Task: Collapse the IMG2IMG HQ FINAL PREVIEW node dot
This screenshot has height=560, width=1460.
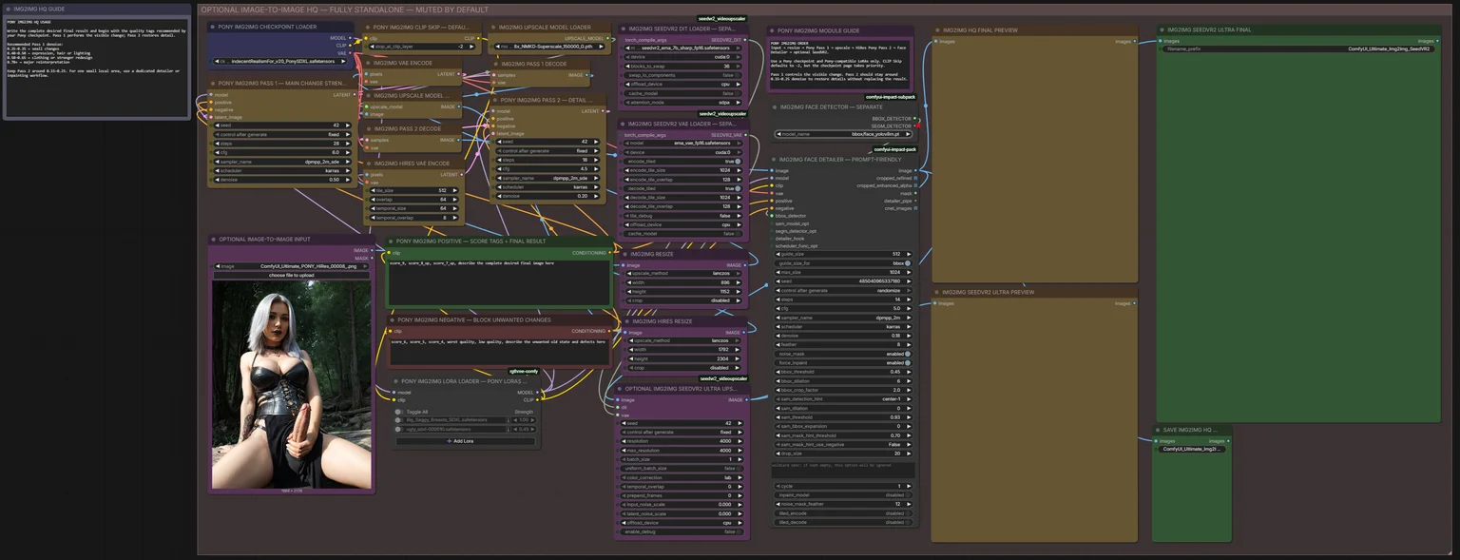Action: click(x=936, y=29)
